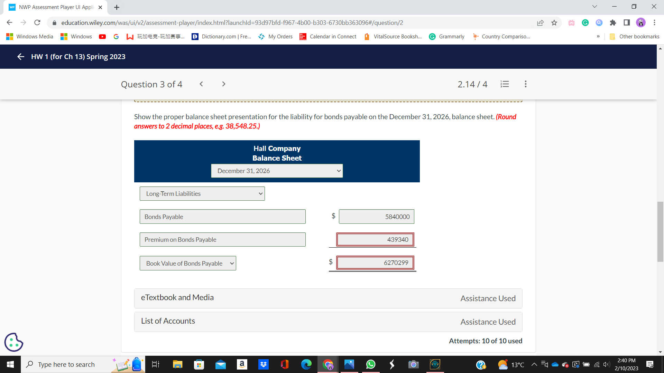The height and width of the screenshot is (373, 664).
Task: Bookmark the page with the star icon
Action: tap(554, 22)
